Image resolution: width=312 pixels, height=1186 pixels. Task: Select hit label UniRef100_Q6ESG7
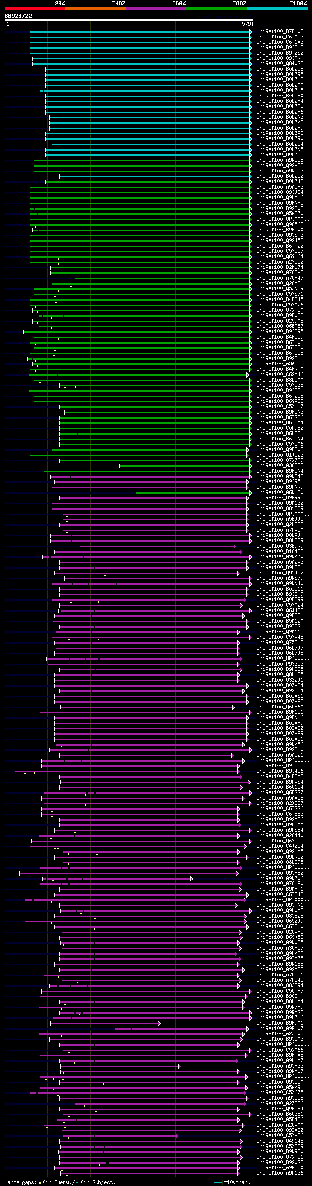[x=280, y=793]
